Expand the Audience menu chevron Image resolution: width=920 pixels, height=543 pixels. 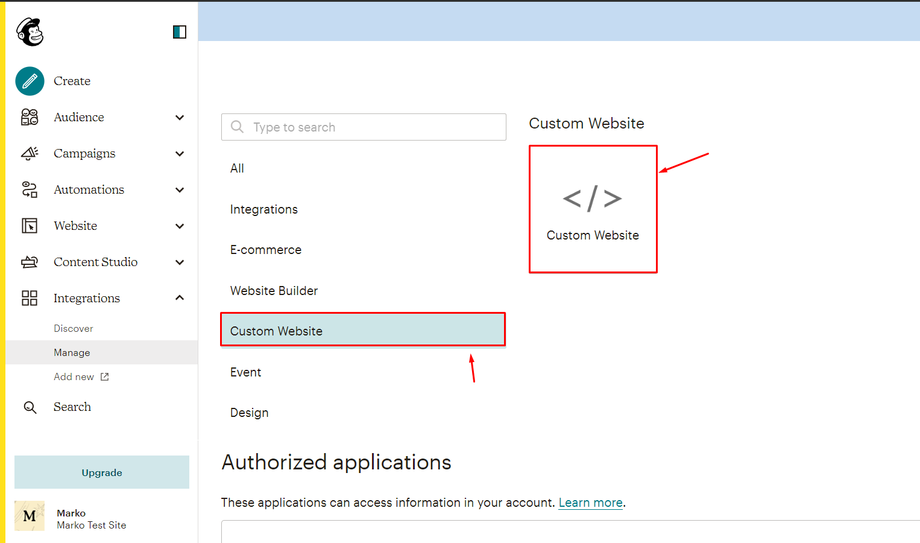click(180, 117)
